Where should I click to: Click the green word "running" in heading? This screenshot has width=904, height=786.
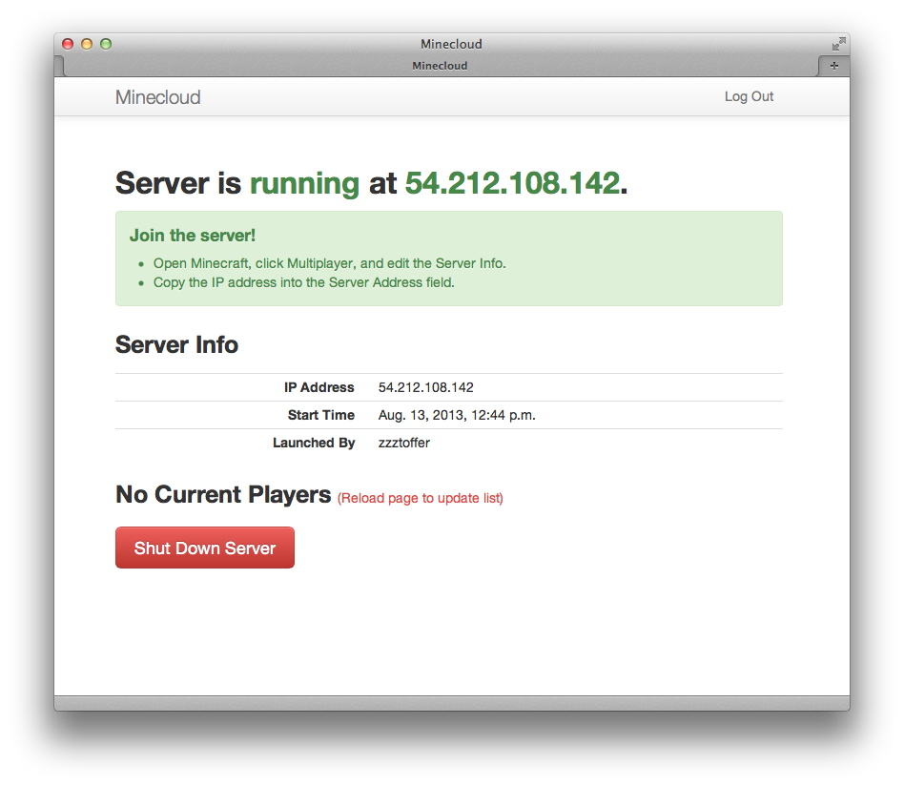pyautogui.click(x=304, y=184)
